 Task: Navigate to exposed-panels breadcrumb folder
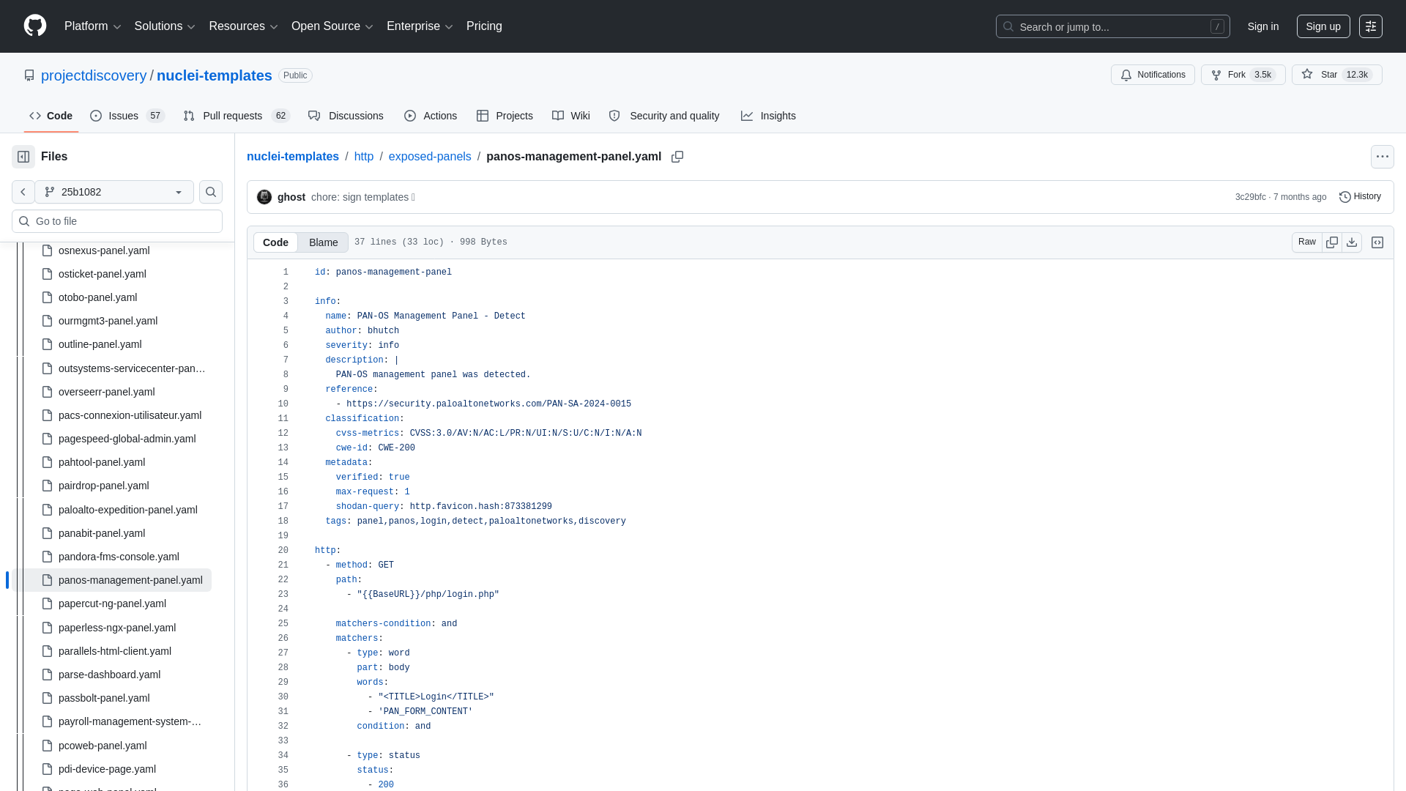pyautogui.click(x=430, y=157)
